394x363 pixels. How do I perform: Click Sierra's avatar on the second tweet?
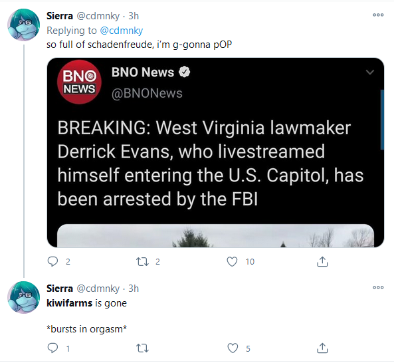(x=23, y=297)
